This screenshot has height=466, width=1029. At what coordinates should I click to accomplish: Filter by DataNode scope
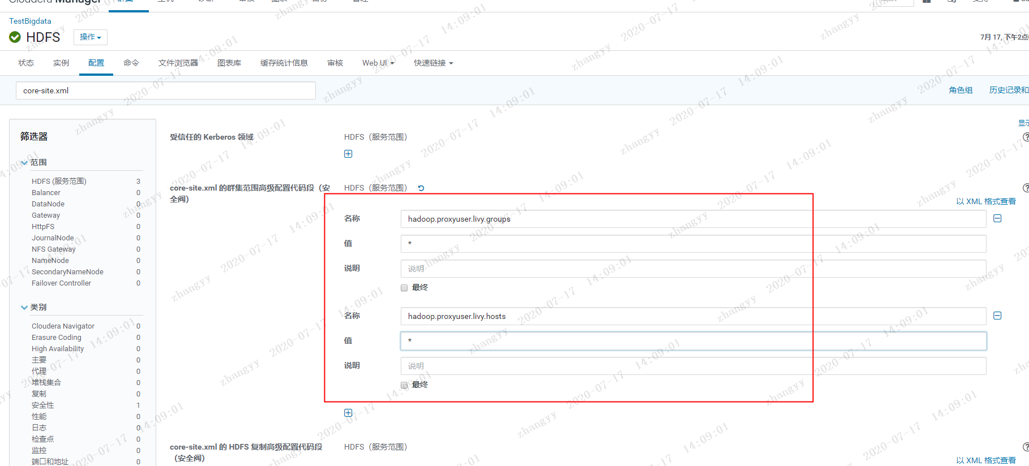point(48,204)
